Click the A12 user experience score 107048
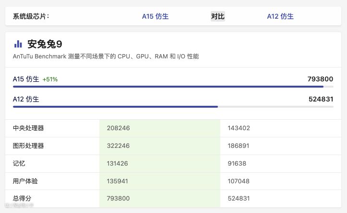The height and width of the screenshot is (213, 347). pos(239,181)
